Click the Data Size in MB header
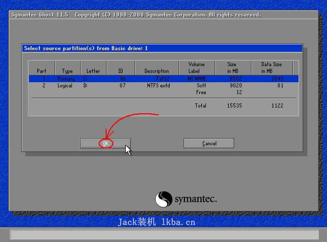327x242 pixels. [x=272, y=68]
